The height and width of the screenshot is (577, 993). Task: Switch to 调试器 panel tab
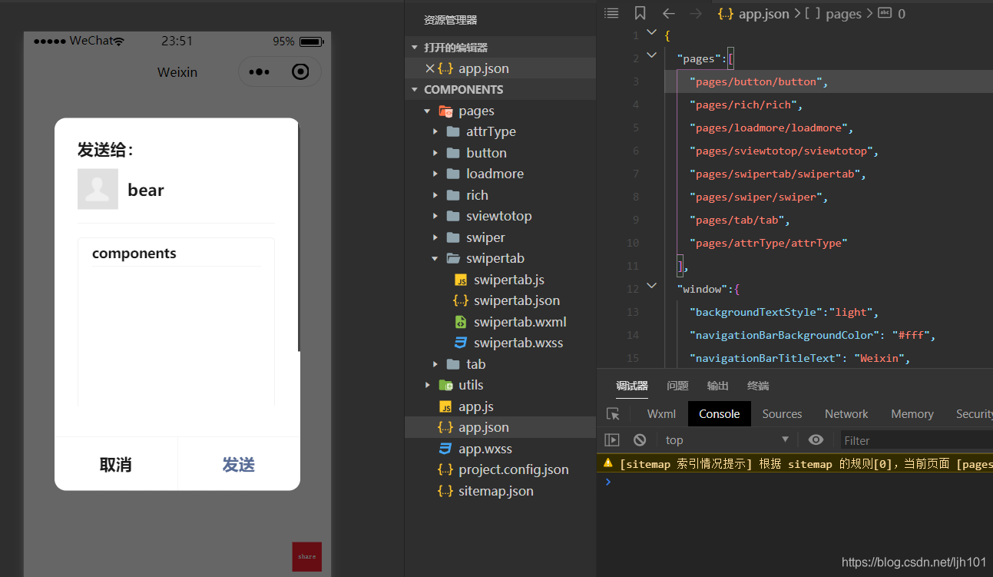coord(632,386)
